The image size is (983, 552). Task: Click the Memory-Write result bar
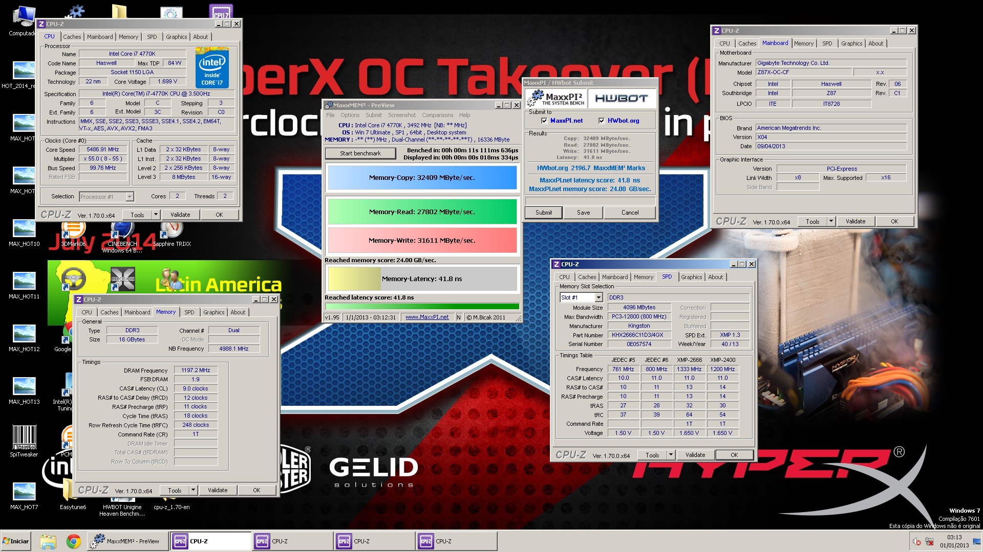click(422, 240)
